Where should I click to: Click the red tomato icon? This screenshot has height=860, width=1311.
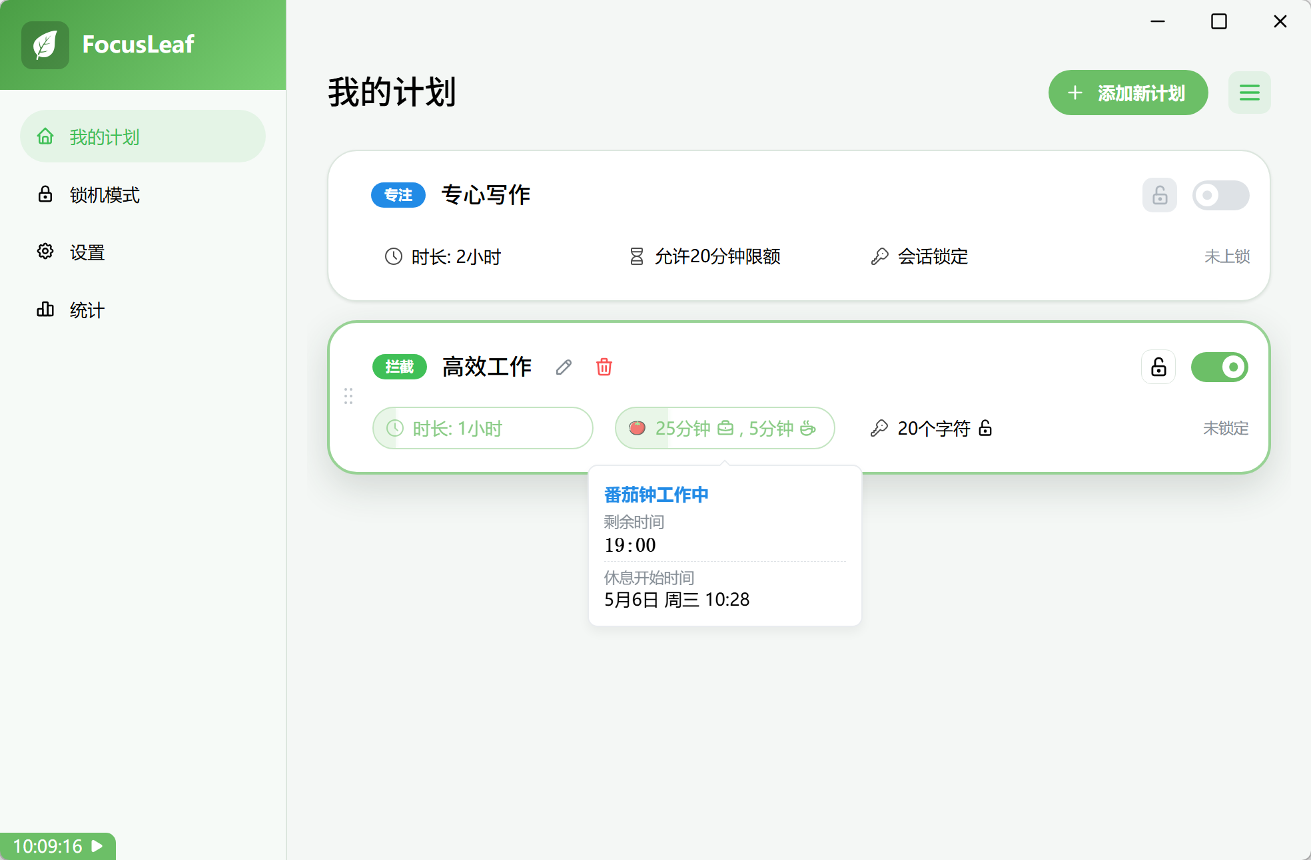(638, 428)
